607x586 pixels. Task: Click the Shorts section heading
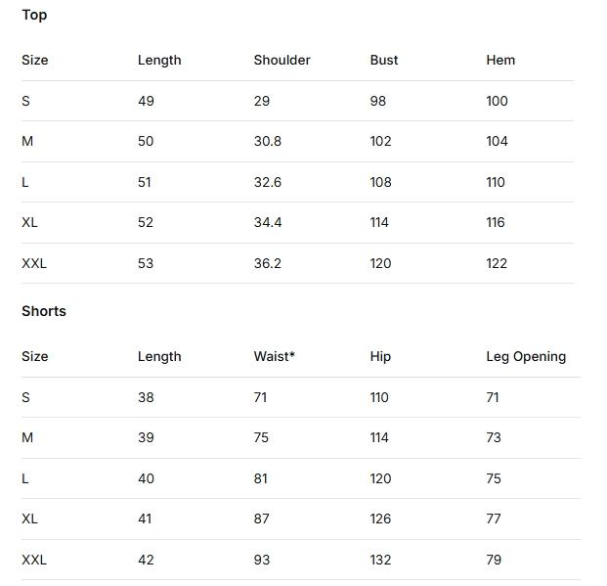tap(44, 311)
